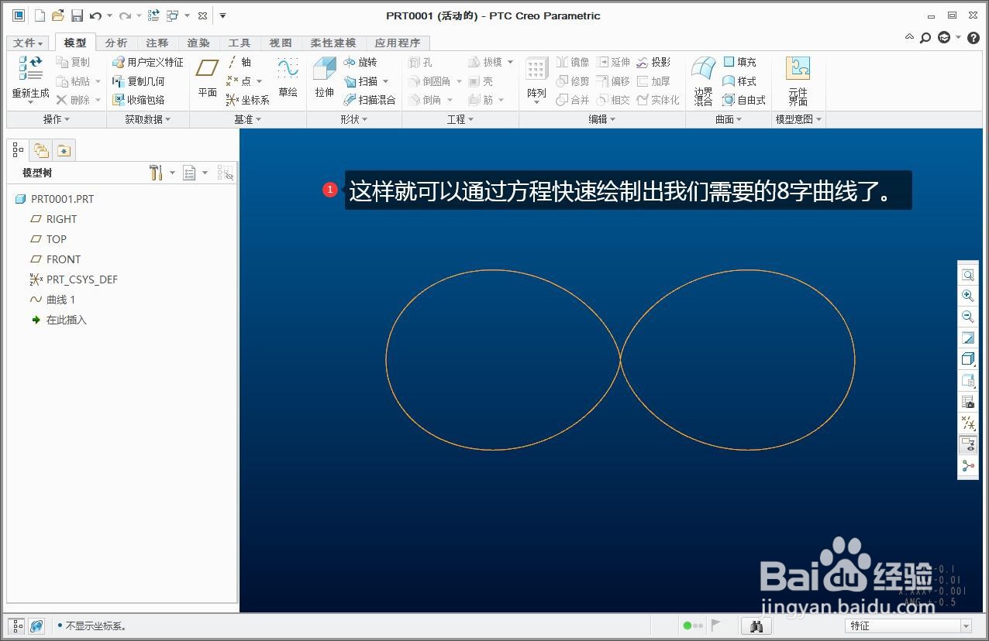
Task: Click the 旋转 revolve tool
Action: pyautogui.click(x=360, y=62)
